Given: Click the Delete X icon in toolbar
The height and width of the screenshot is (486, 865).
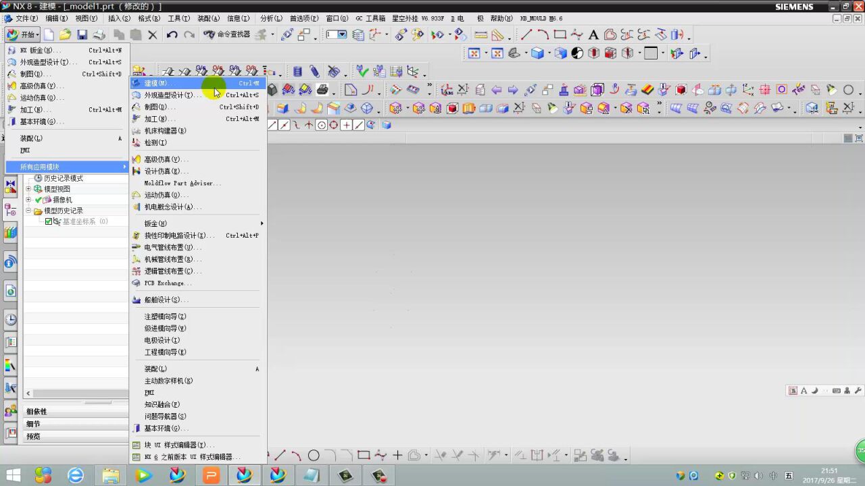Looking at the screenshot, I should [153, 34].
